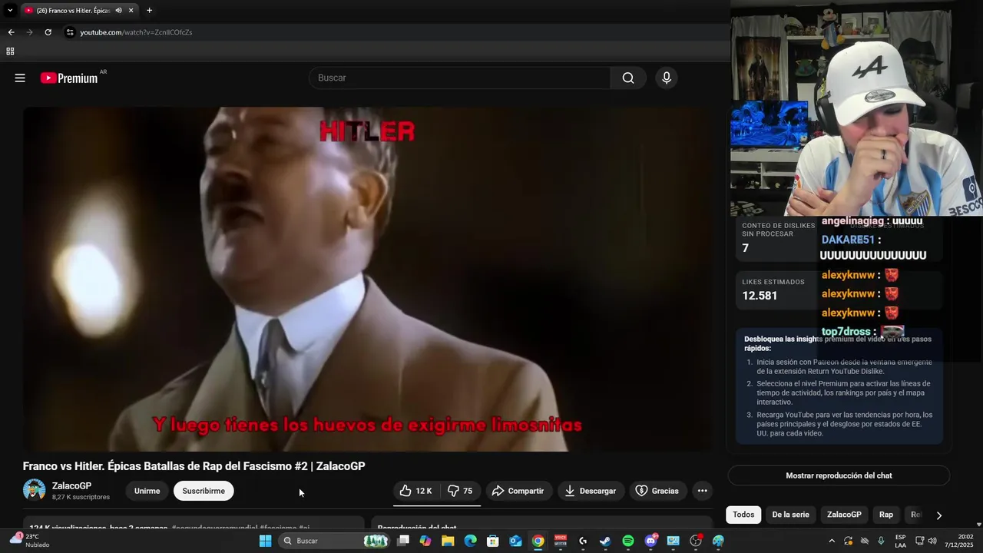Open the volume speaker tray icon
983x553 pixels.
point(932,541)
